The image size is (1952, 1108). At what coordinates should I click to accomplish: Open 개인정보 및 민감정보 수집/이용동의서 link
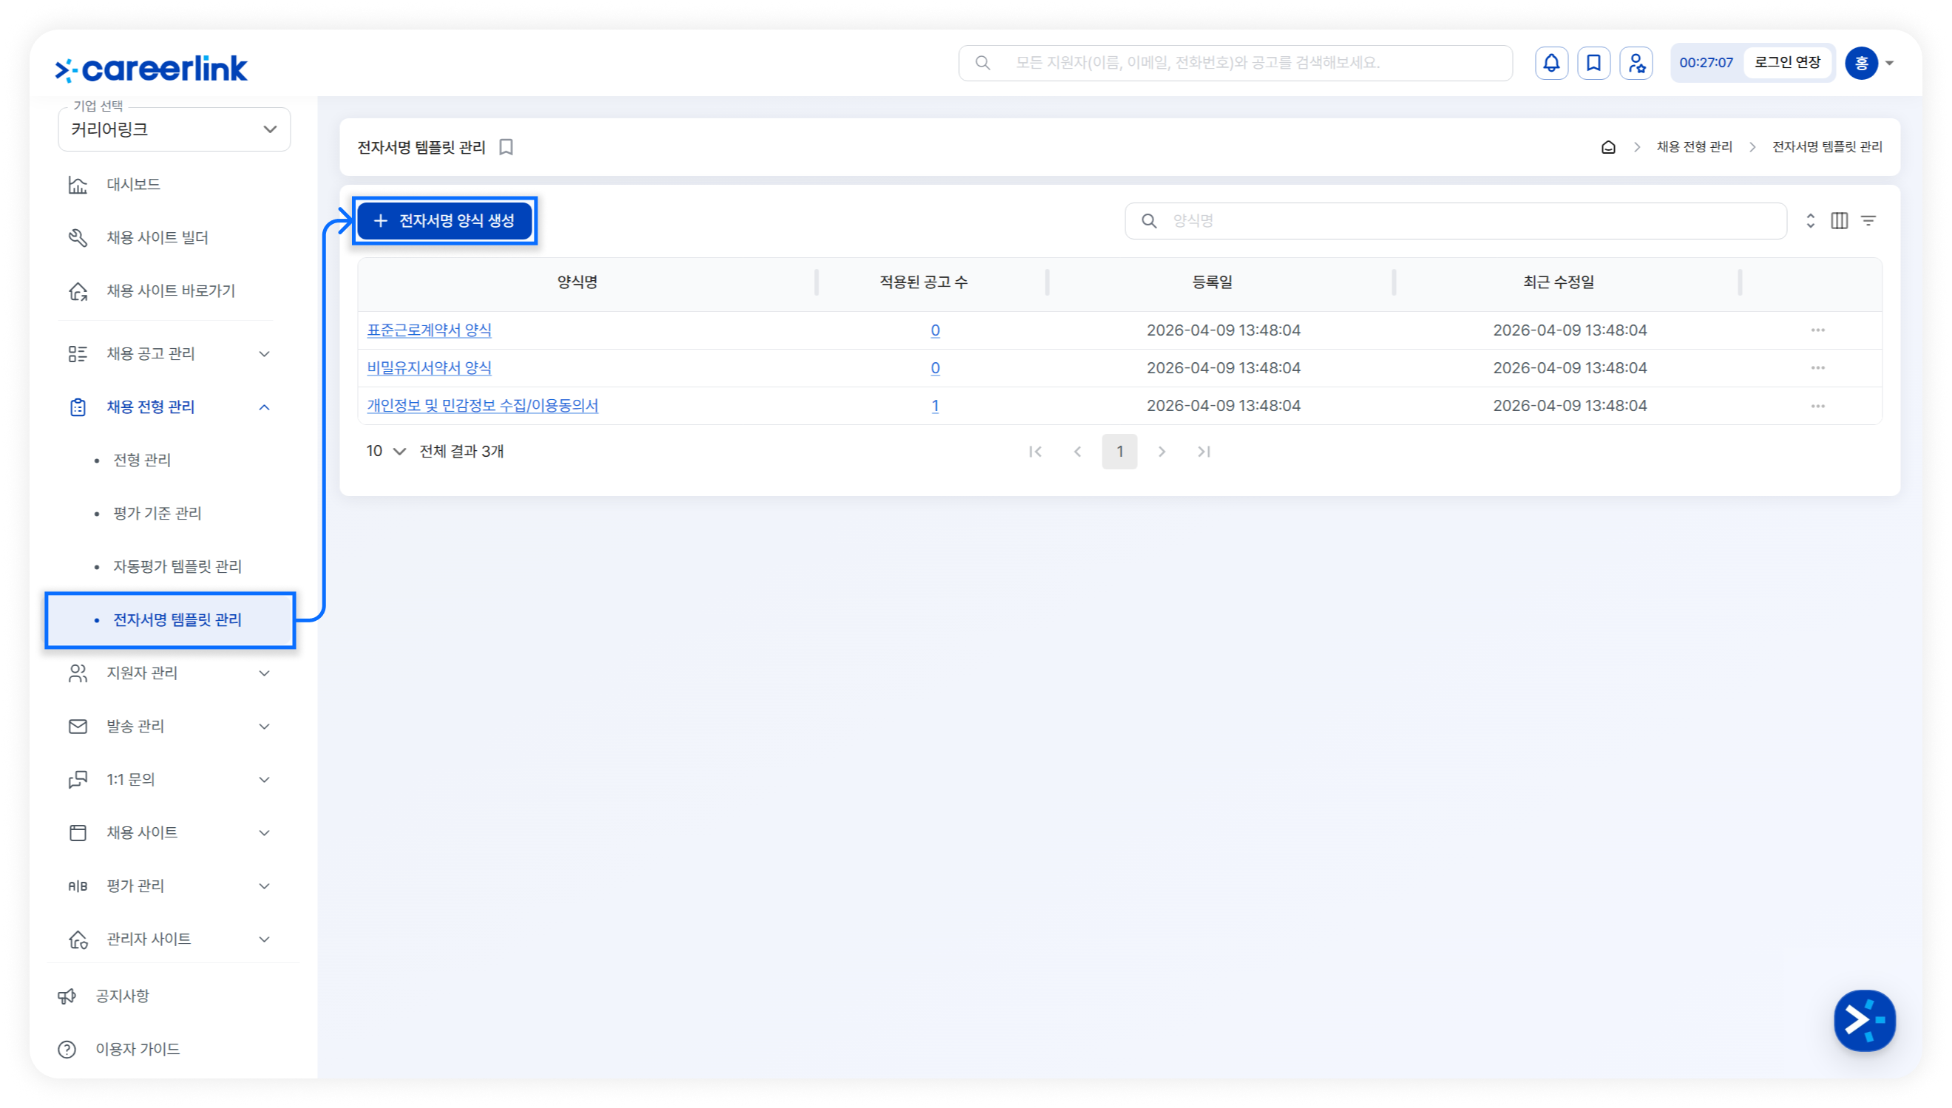483,406
